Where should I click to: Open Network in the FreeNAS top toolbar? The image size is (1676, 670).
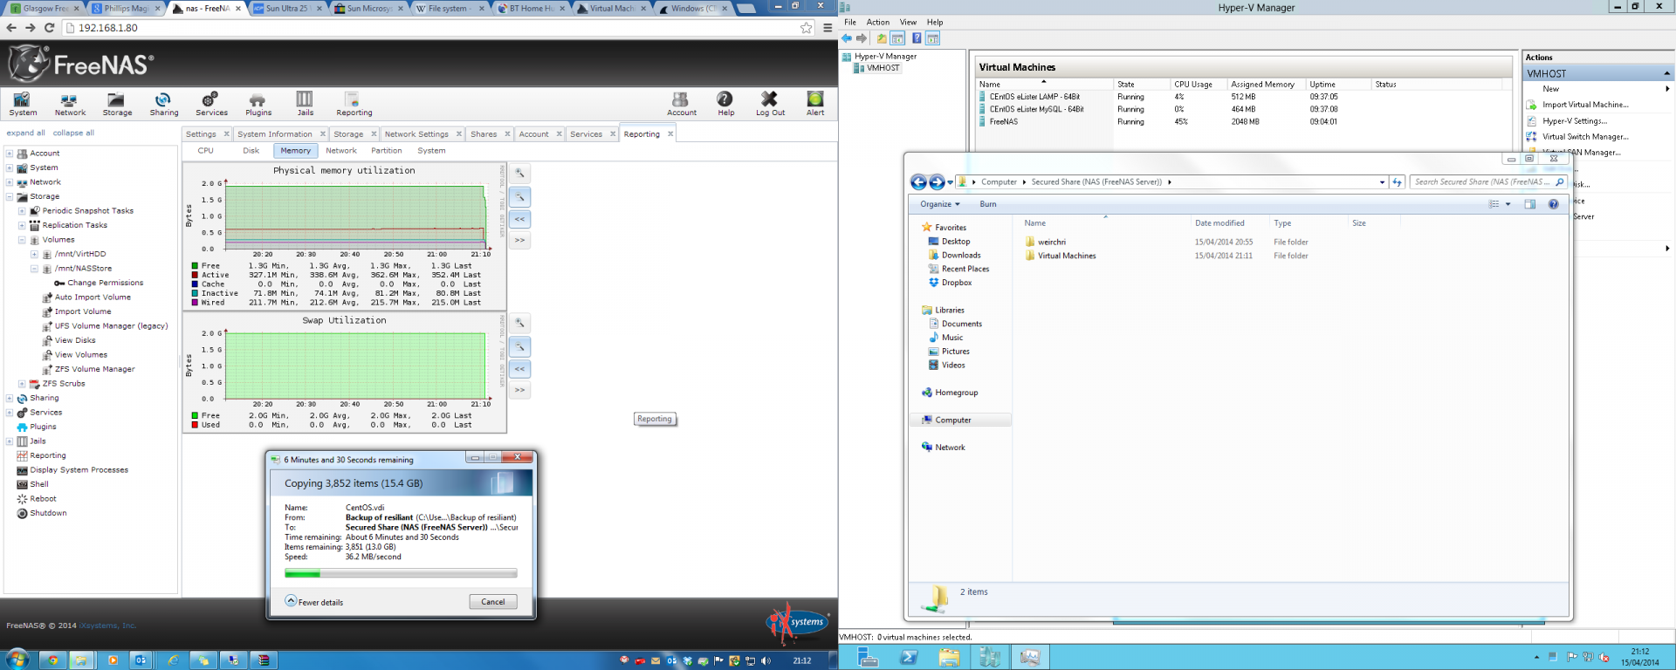click(x=70, y=104)
